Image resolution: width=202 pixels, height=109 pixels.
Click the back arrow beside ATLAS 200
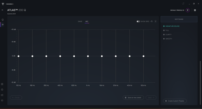pyautogui.click(x=3, y=10)
